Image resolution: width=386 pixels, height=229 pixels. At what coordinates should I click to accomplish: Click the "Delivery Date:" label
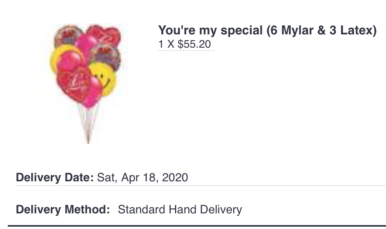pos(54,178)
